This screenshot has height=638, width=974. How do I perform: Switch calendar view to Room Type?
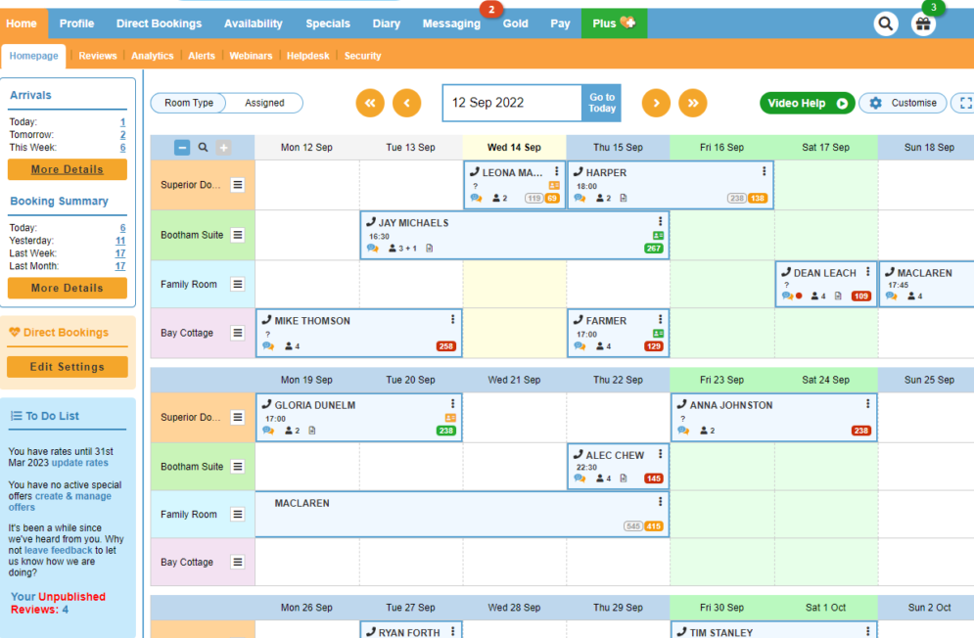pyautogui.click(x=189, y=103)
